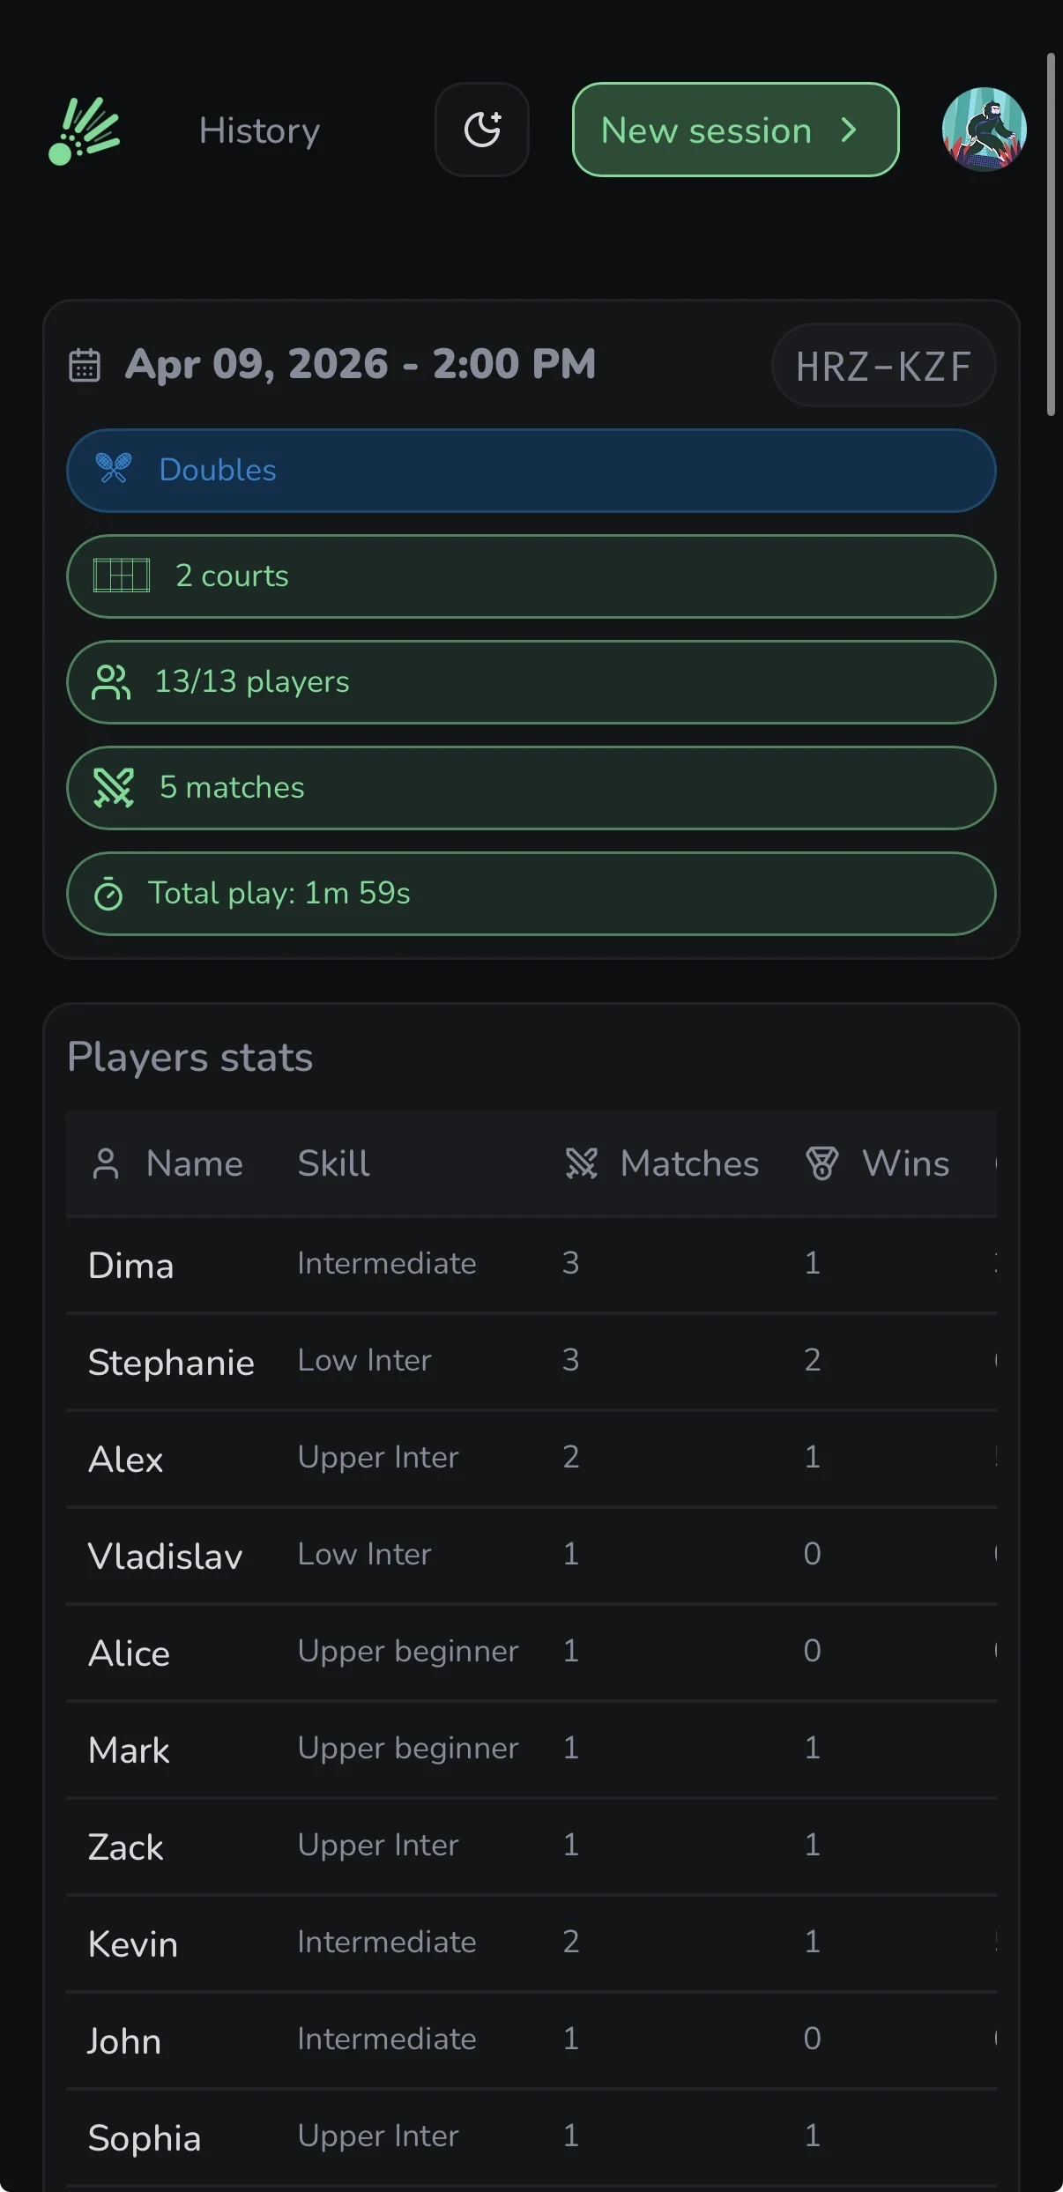The image size is (1063, 2192).
Task: Click the players group icon in 13/13 badge
Action: [x=112, y=681]
